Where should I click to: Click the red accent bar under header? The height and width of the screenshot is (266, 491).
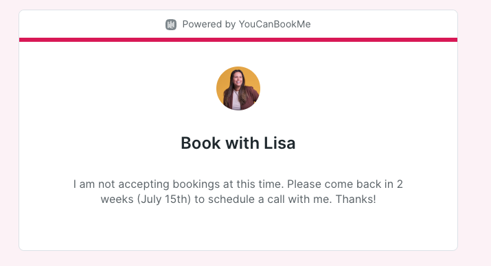coord(238,40)
